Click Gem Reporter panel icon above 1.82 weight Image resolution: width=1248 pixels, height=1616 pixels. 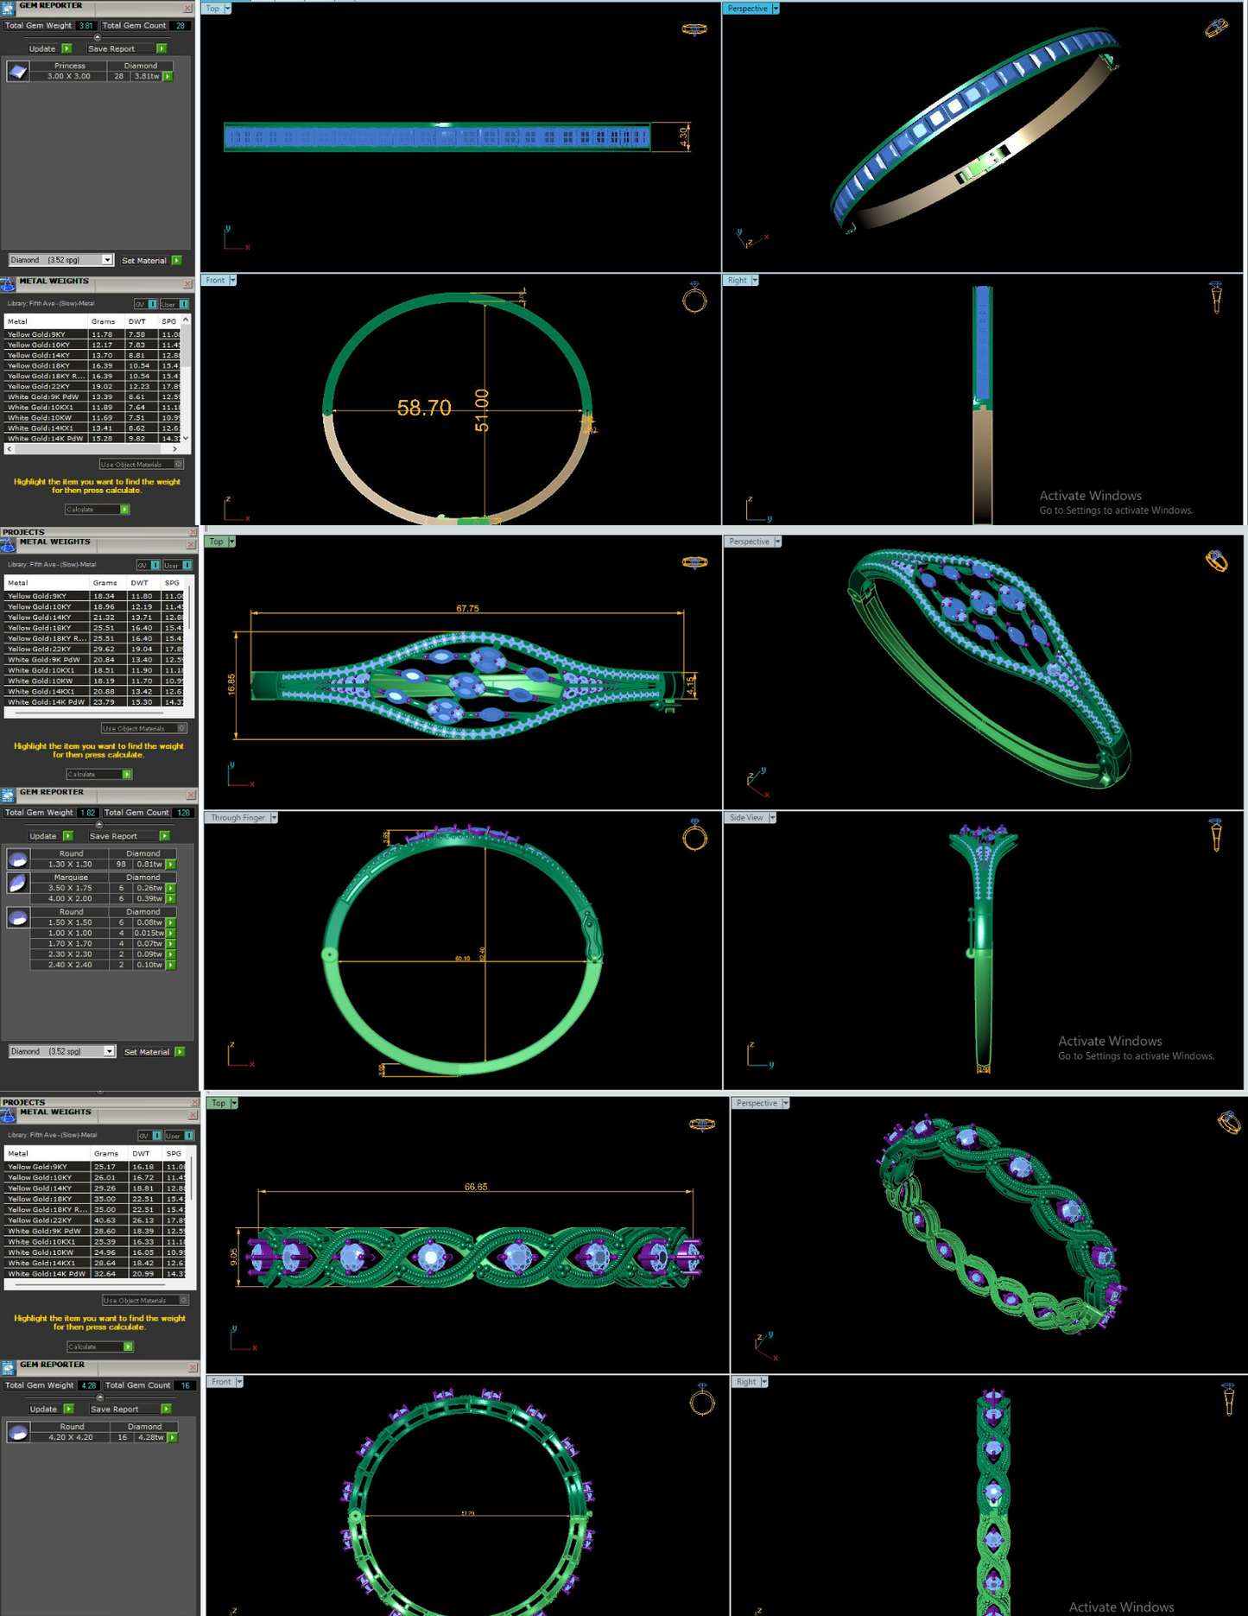tap(8, 794)
